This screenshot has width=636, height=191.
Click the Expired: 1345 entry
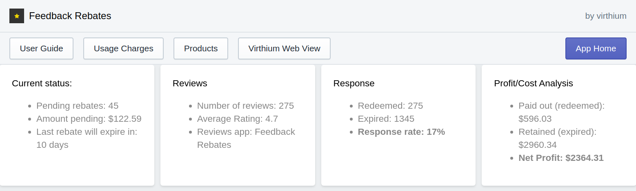pyautogui.click(x=386, y=119)
